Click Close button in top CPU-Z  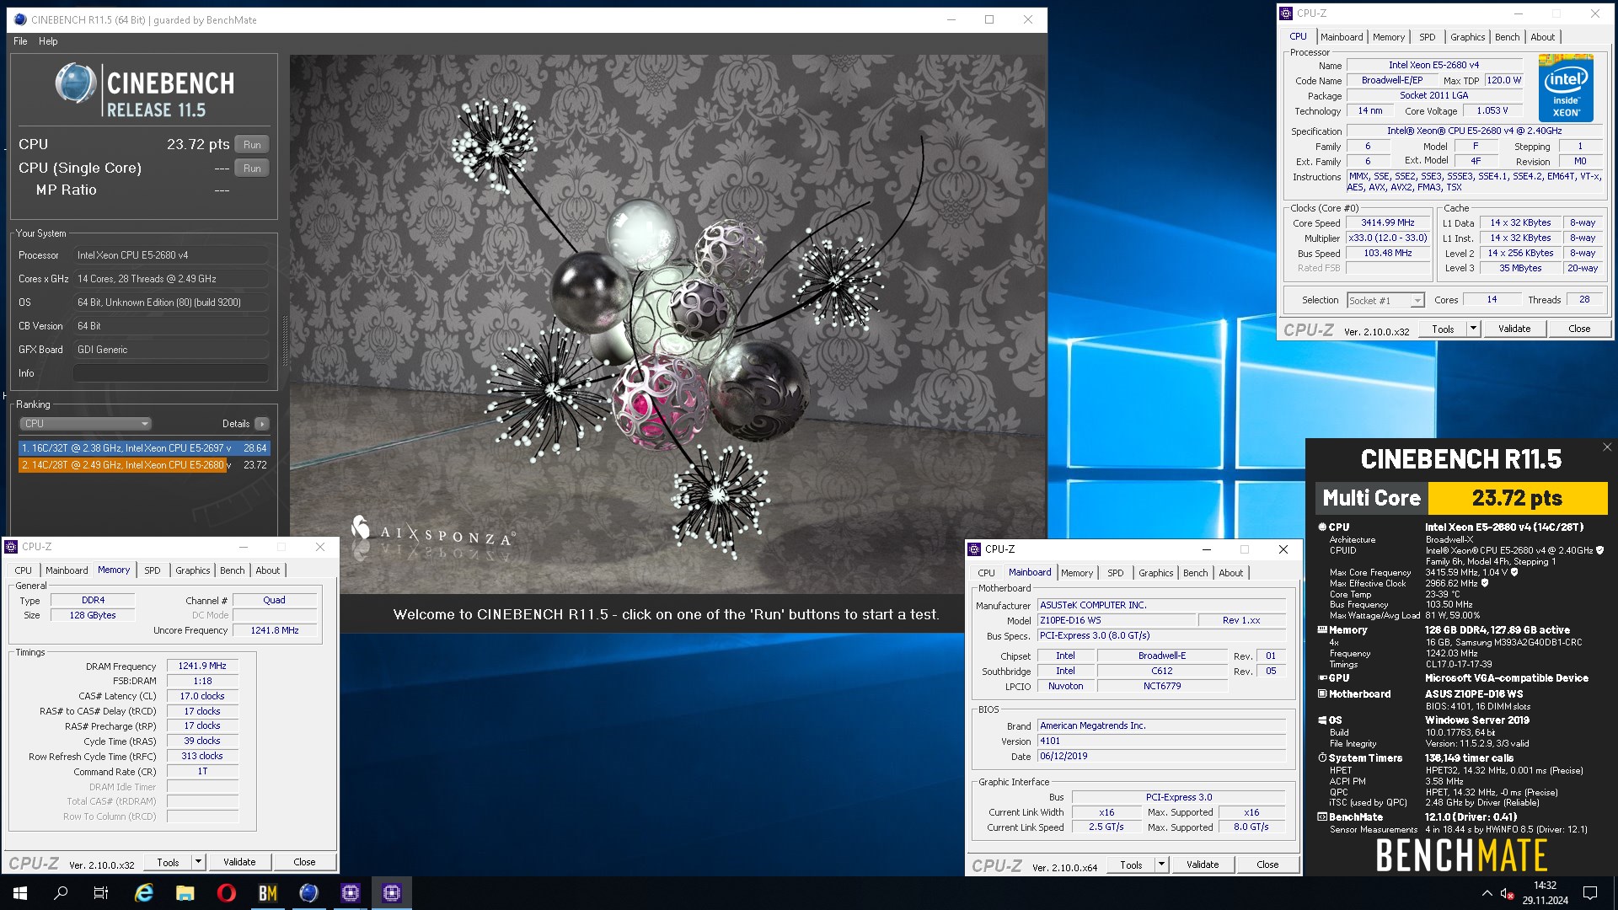(x=1579, y=329)
